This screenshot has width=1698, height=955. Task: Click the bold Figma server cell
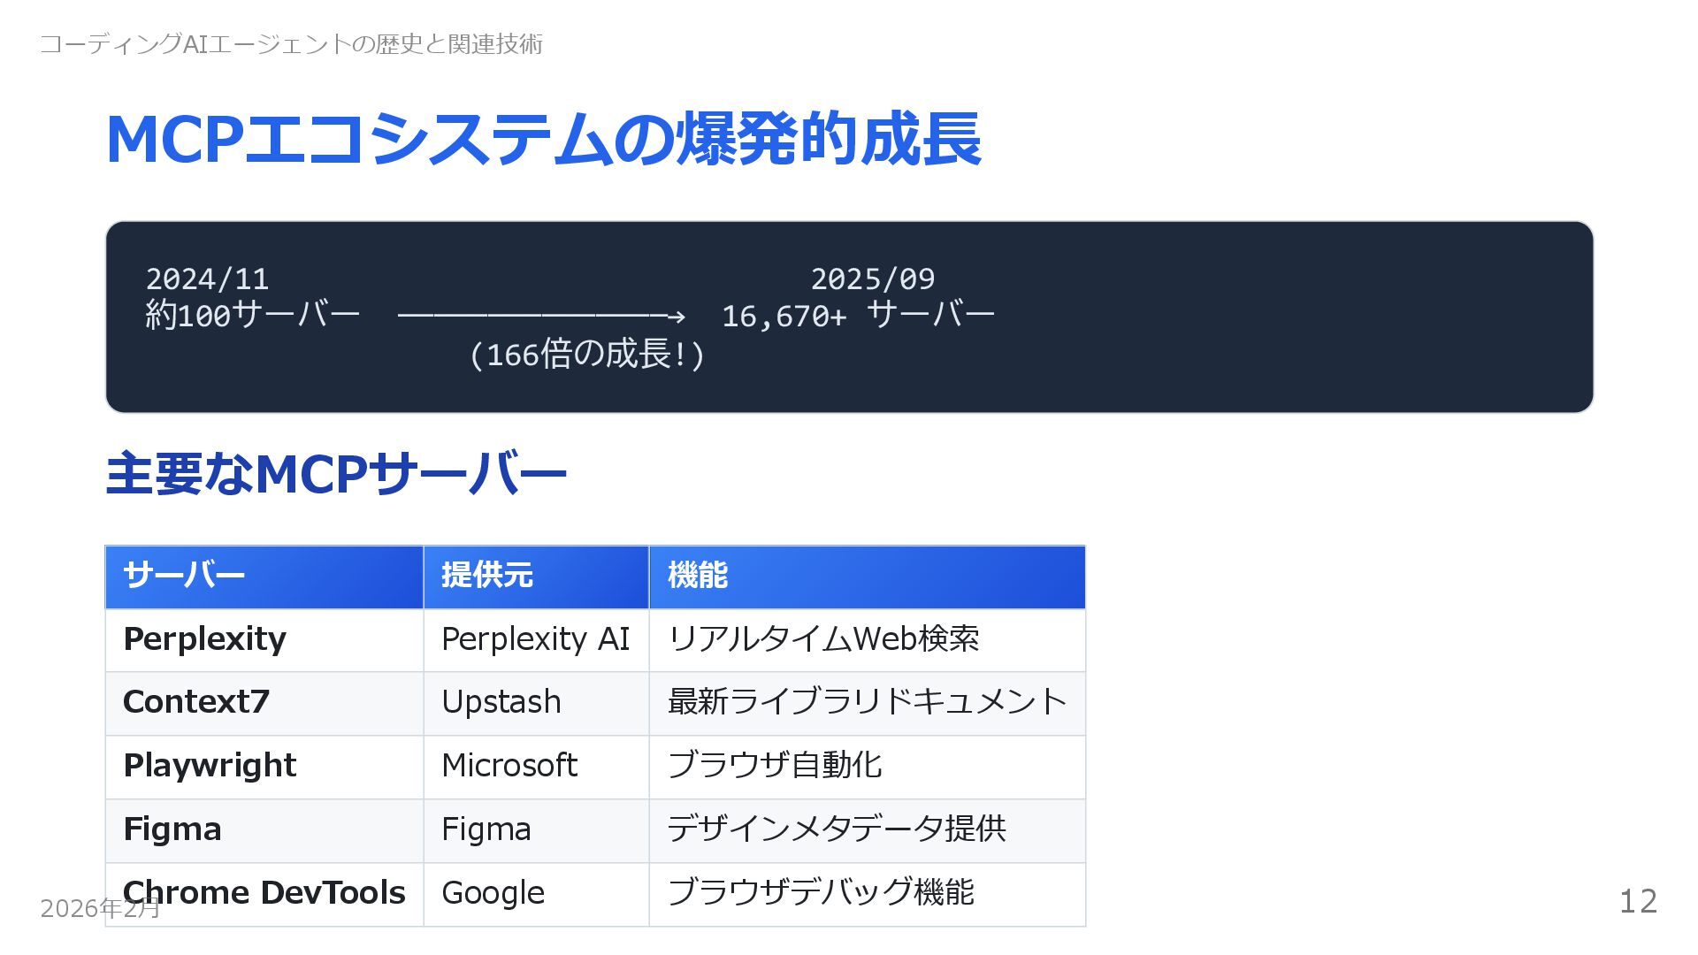tap(172, 829)
